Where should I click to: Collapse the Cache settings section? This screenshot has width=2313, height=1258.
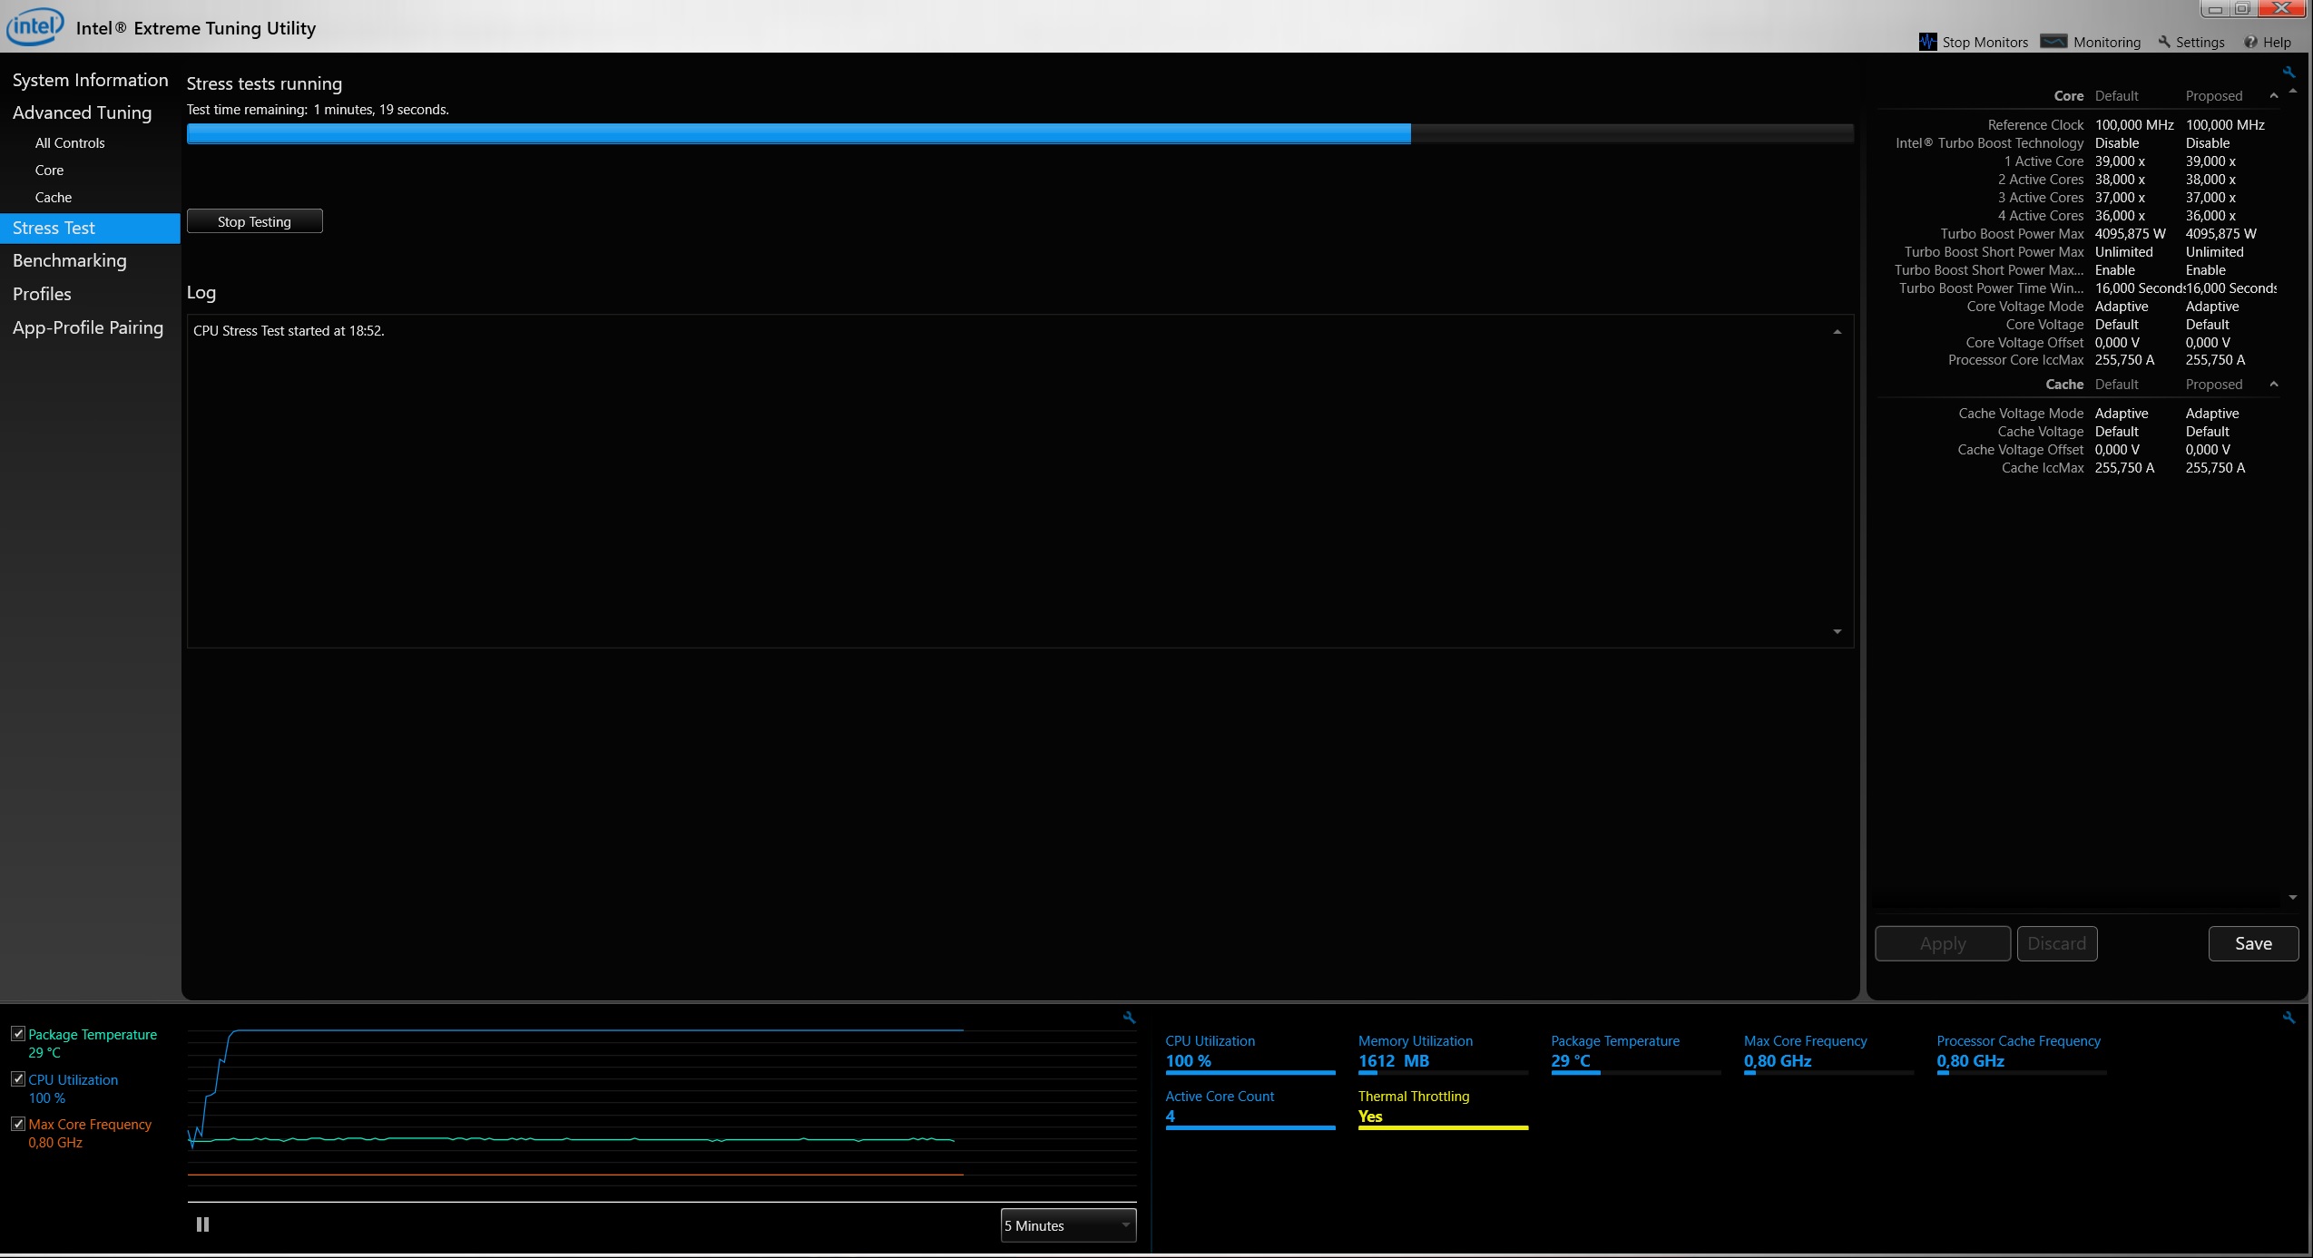2274,385
